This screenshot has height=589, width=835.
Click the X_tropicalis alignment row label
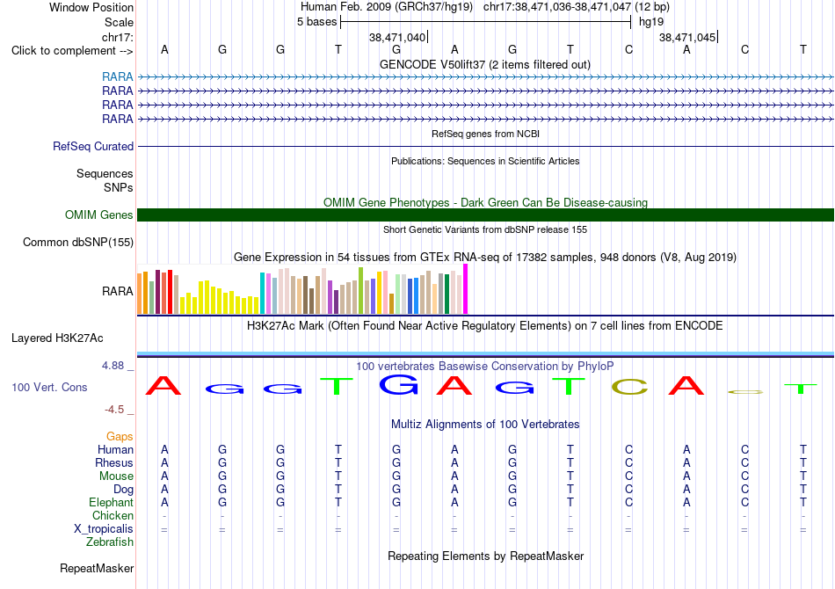click(104, 529)
